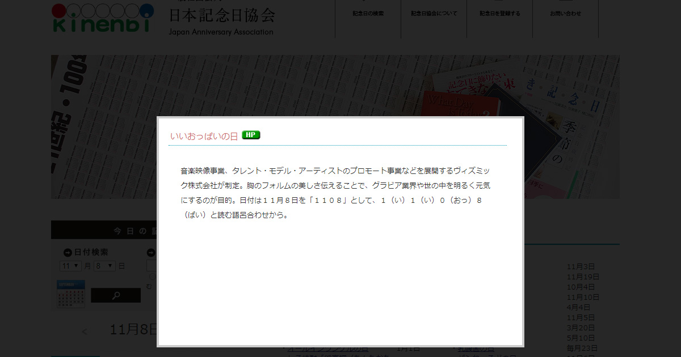Click the 11月3日 date entry
This screenshot has width=681, height=357.
tap(580, 266)
